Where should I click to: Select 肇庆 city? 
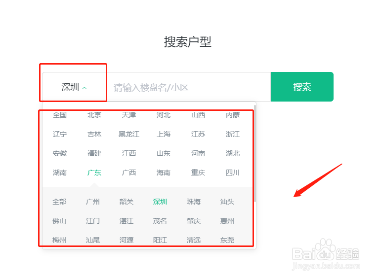194,221
